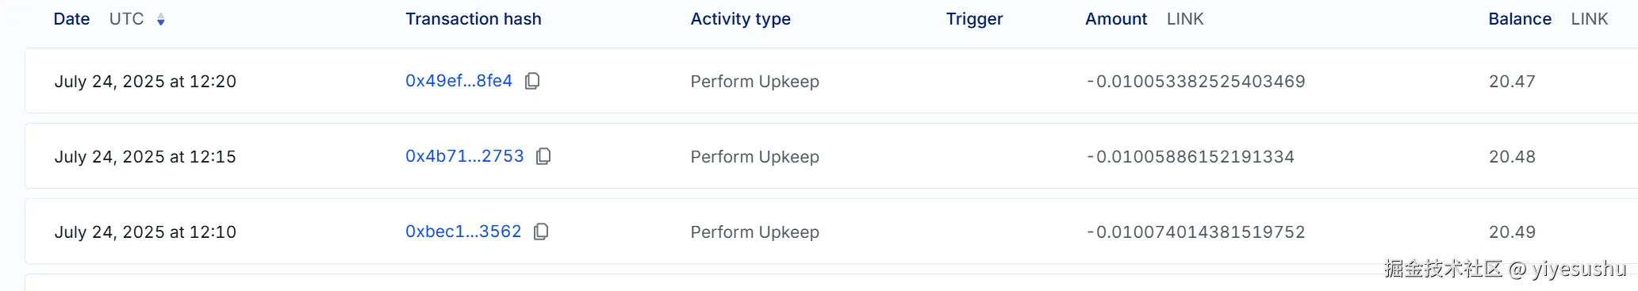The width and height of the screenshot is (1638, 291).
Task: Sort by the Date column header
Action: [71, 19]
